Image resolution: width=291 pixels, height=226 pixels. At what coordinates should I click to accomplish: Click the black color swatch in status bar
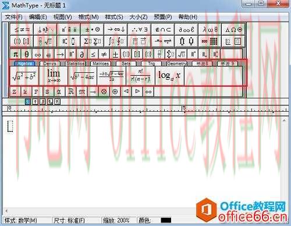click(166, 220)
